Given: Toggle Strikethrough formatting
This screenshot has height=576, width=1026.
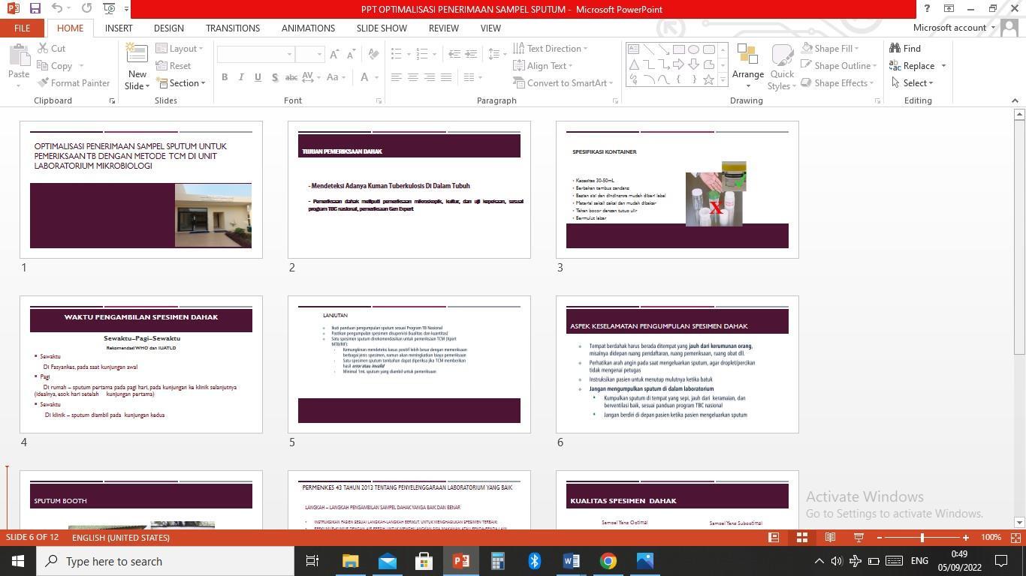Looking at the screenshot, I should click(291, 77).
